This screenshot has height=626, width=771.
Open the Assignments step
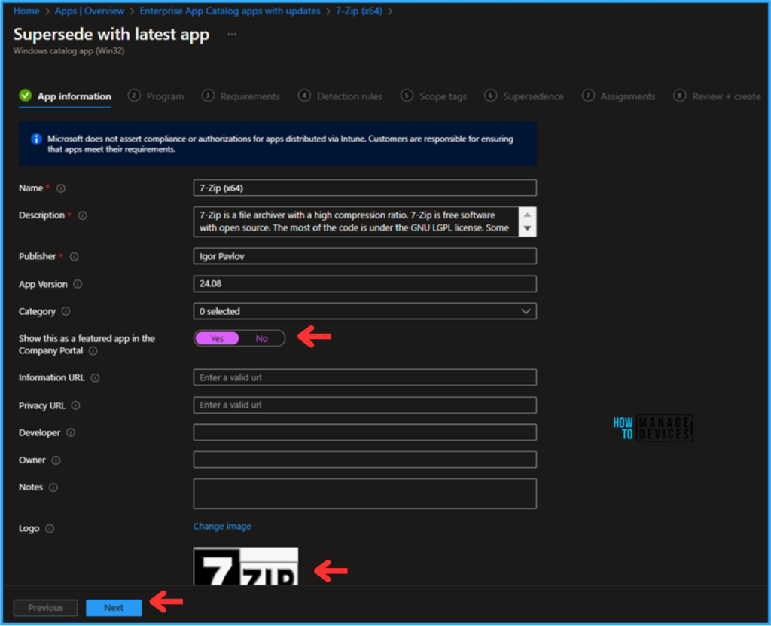pos(619,96)
